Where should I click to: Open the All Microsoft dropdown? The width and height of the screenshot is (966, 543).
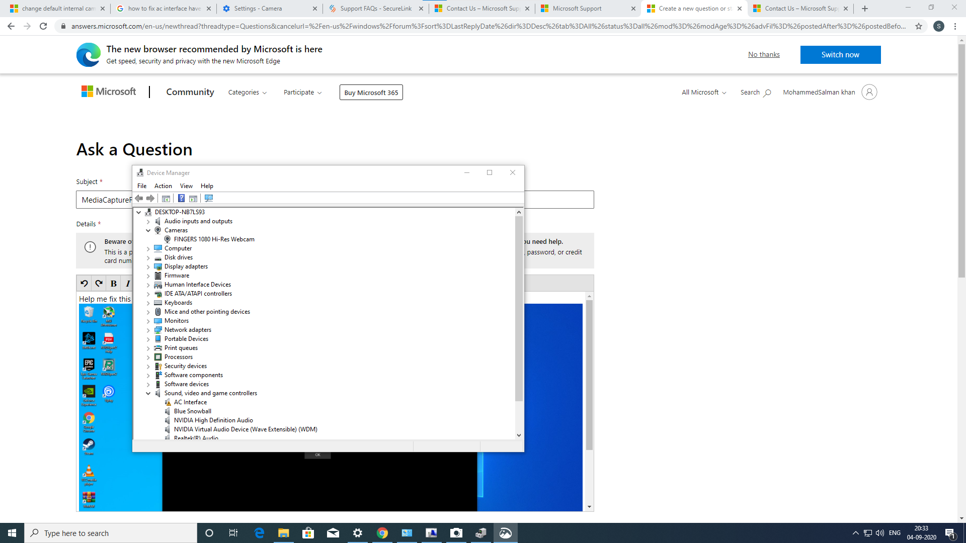[704, 93]
